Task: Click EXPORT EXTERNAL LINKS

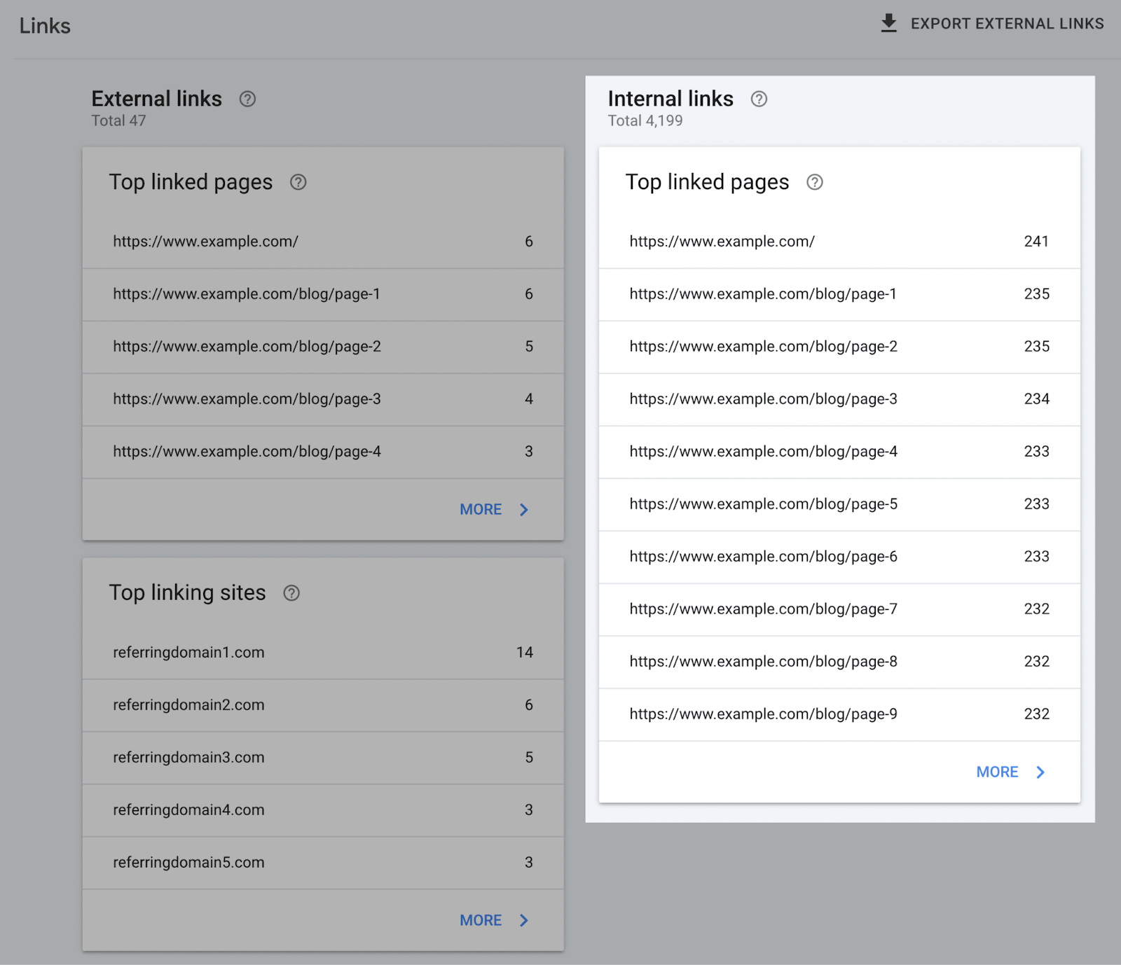Action: 1007,23
